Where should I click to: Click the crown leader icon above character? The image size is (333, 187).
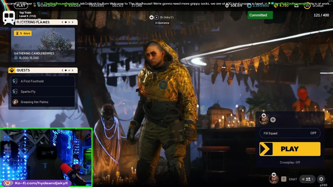152,17
